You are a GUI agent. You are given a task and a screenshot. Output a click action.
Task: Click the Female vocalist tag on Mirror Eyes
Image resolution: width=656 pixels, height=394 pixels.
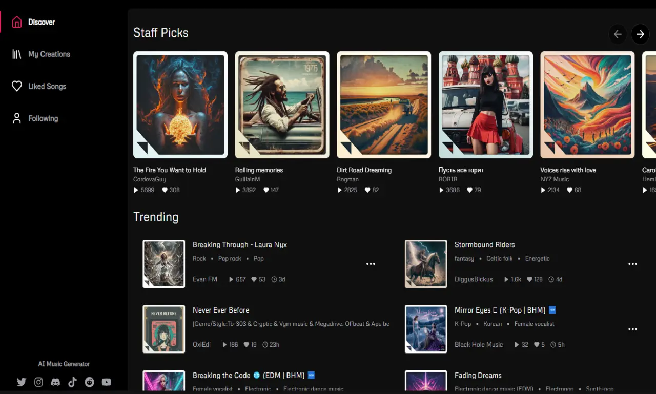click(535, 324)
